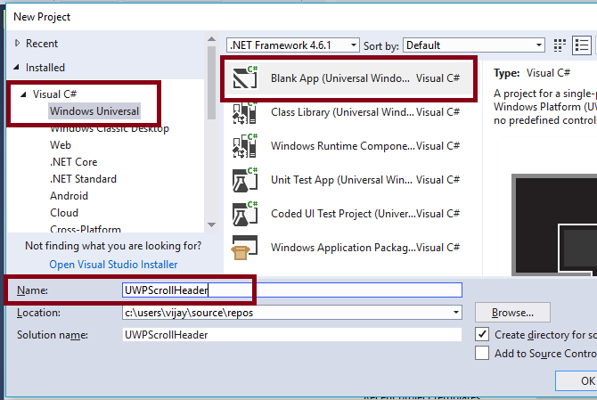Choose Windows Runtime Component template name

pos(343,146)
